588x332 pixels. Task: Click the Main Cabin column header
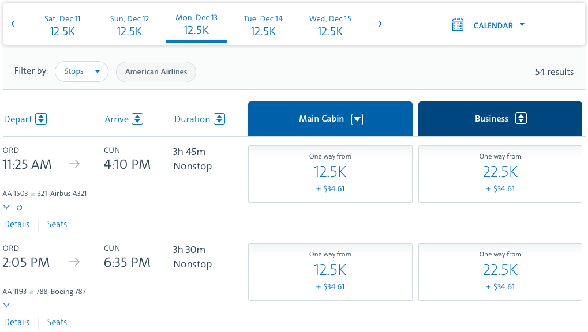click(321, 119)
